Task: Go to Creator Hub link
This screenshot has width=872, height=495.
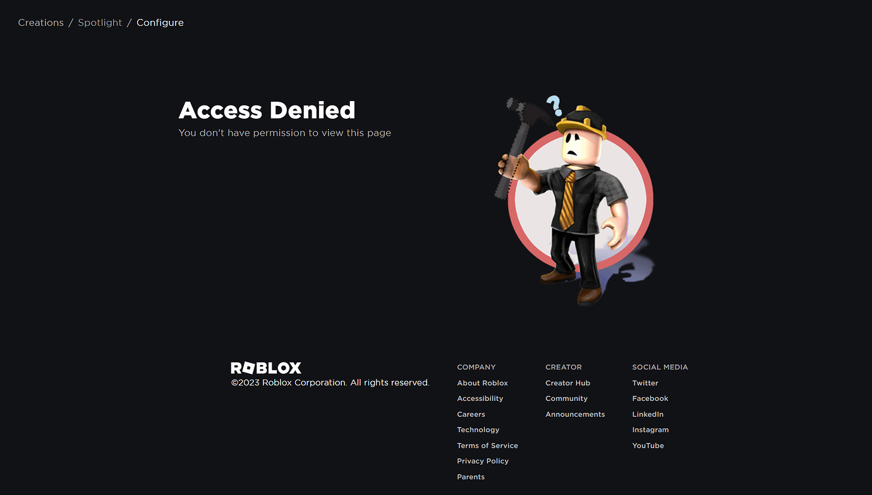Action: pos(567,383)
